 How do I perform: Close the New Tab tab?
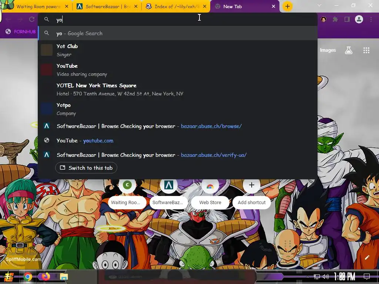pos(274,7)
